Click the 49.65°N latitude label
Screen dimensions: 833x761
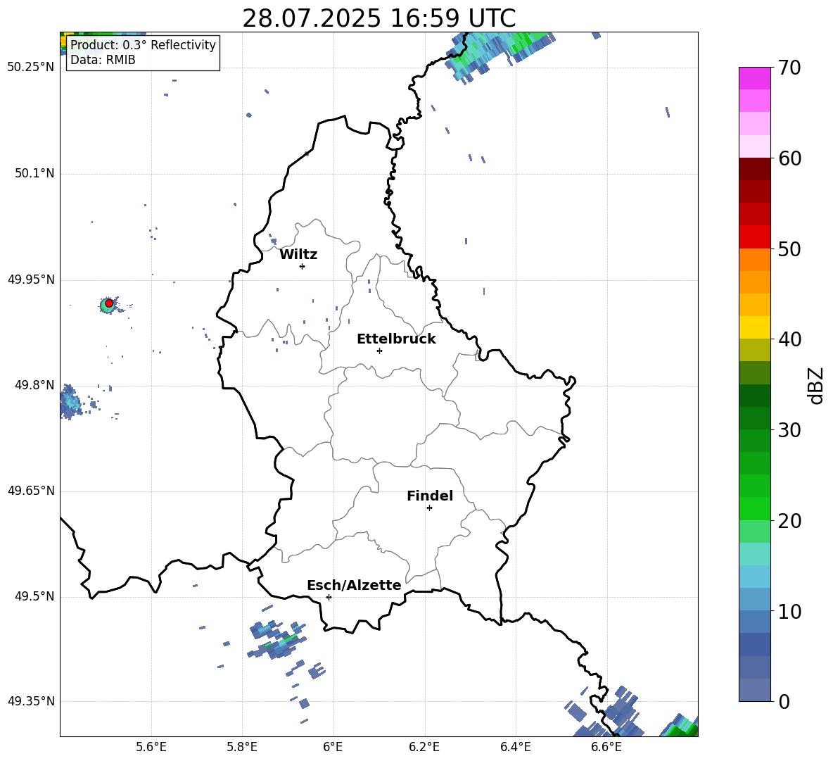(x=31, y=491)
